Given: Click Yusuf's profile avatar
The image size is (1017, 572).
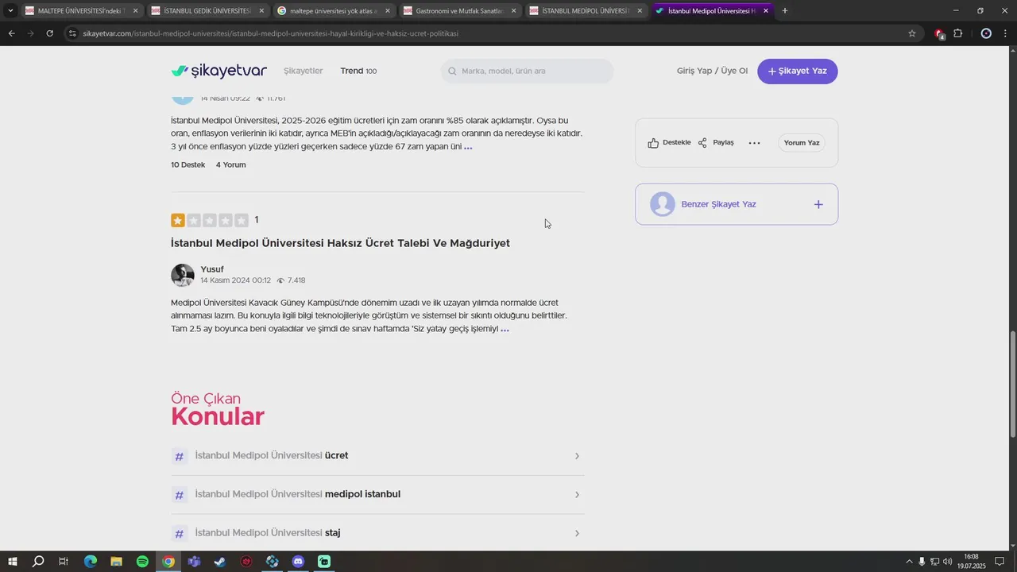Looking at the screenshot, I should (x=183, y=275).
